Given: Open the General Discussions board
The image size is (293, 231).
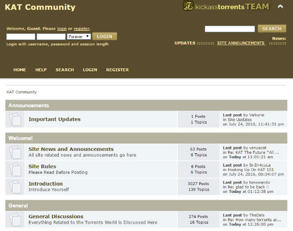Looking at the screenshot, I should 56,216.
